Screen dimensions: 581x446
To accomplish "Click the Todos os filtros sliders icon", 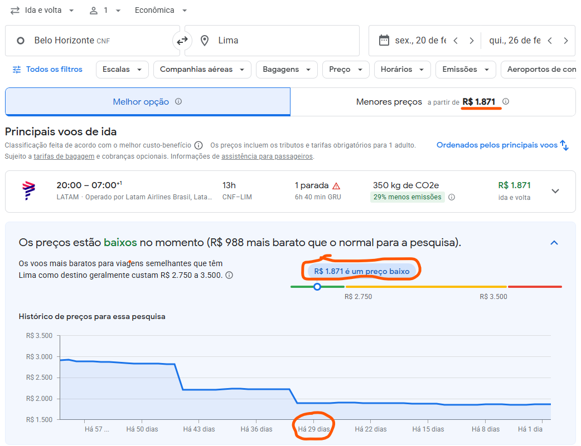I will [x=17, y=70].
